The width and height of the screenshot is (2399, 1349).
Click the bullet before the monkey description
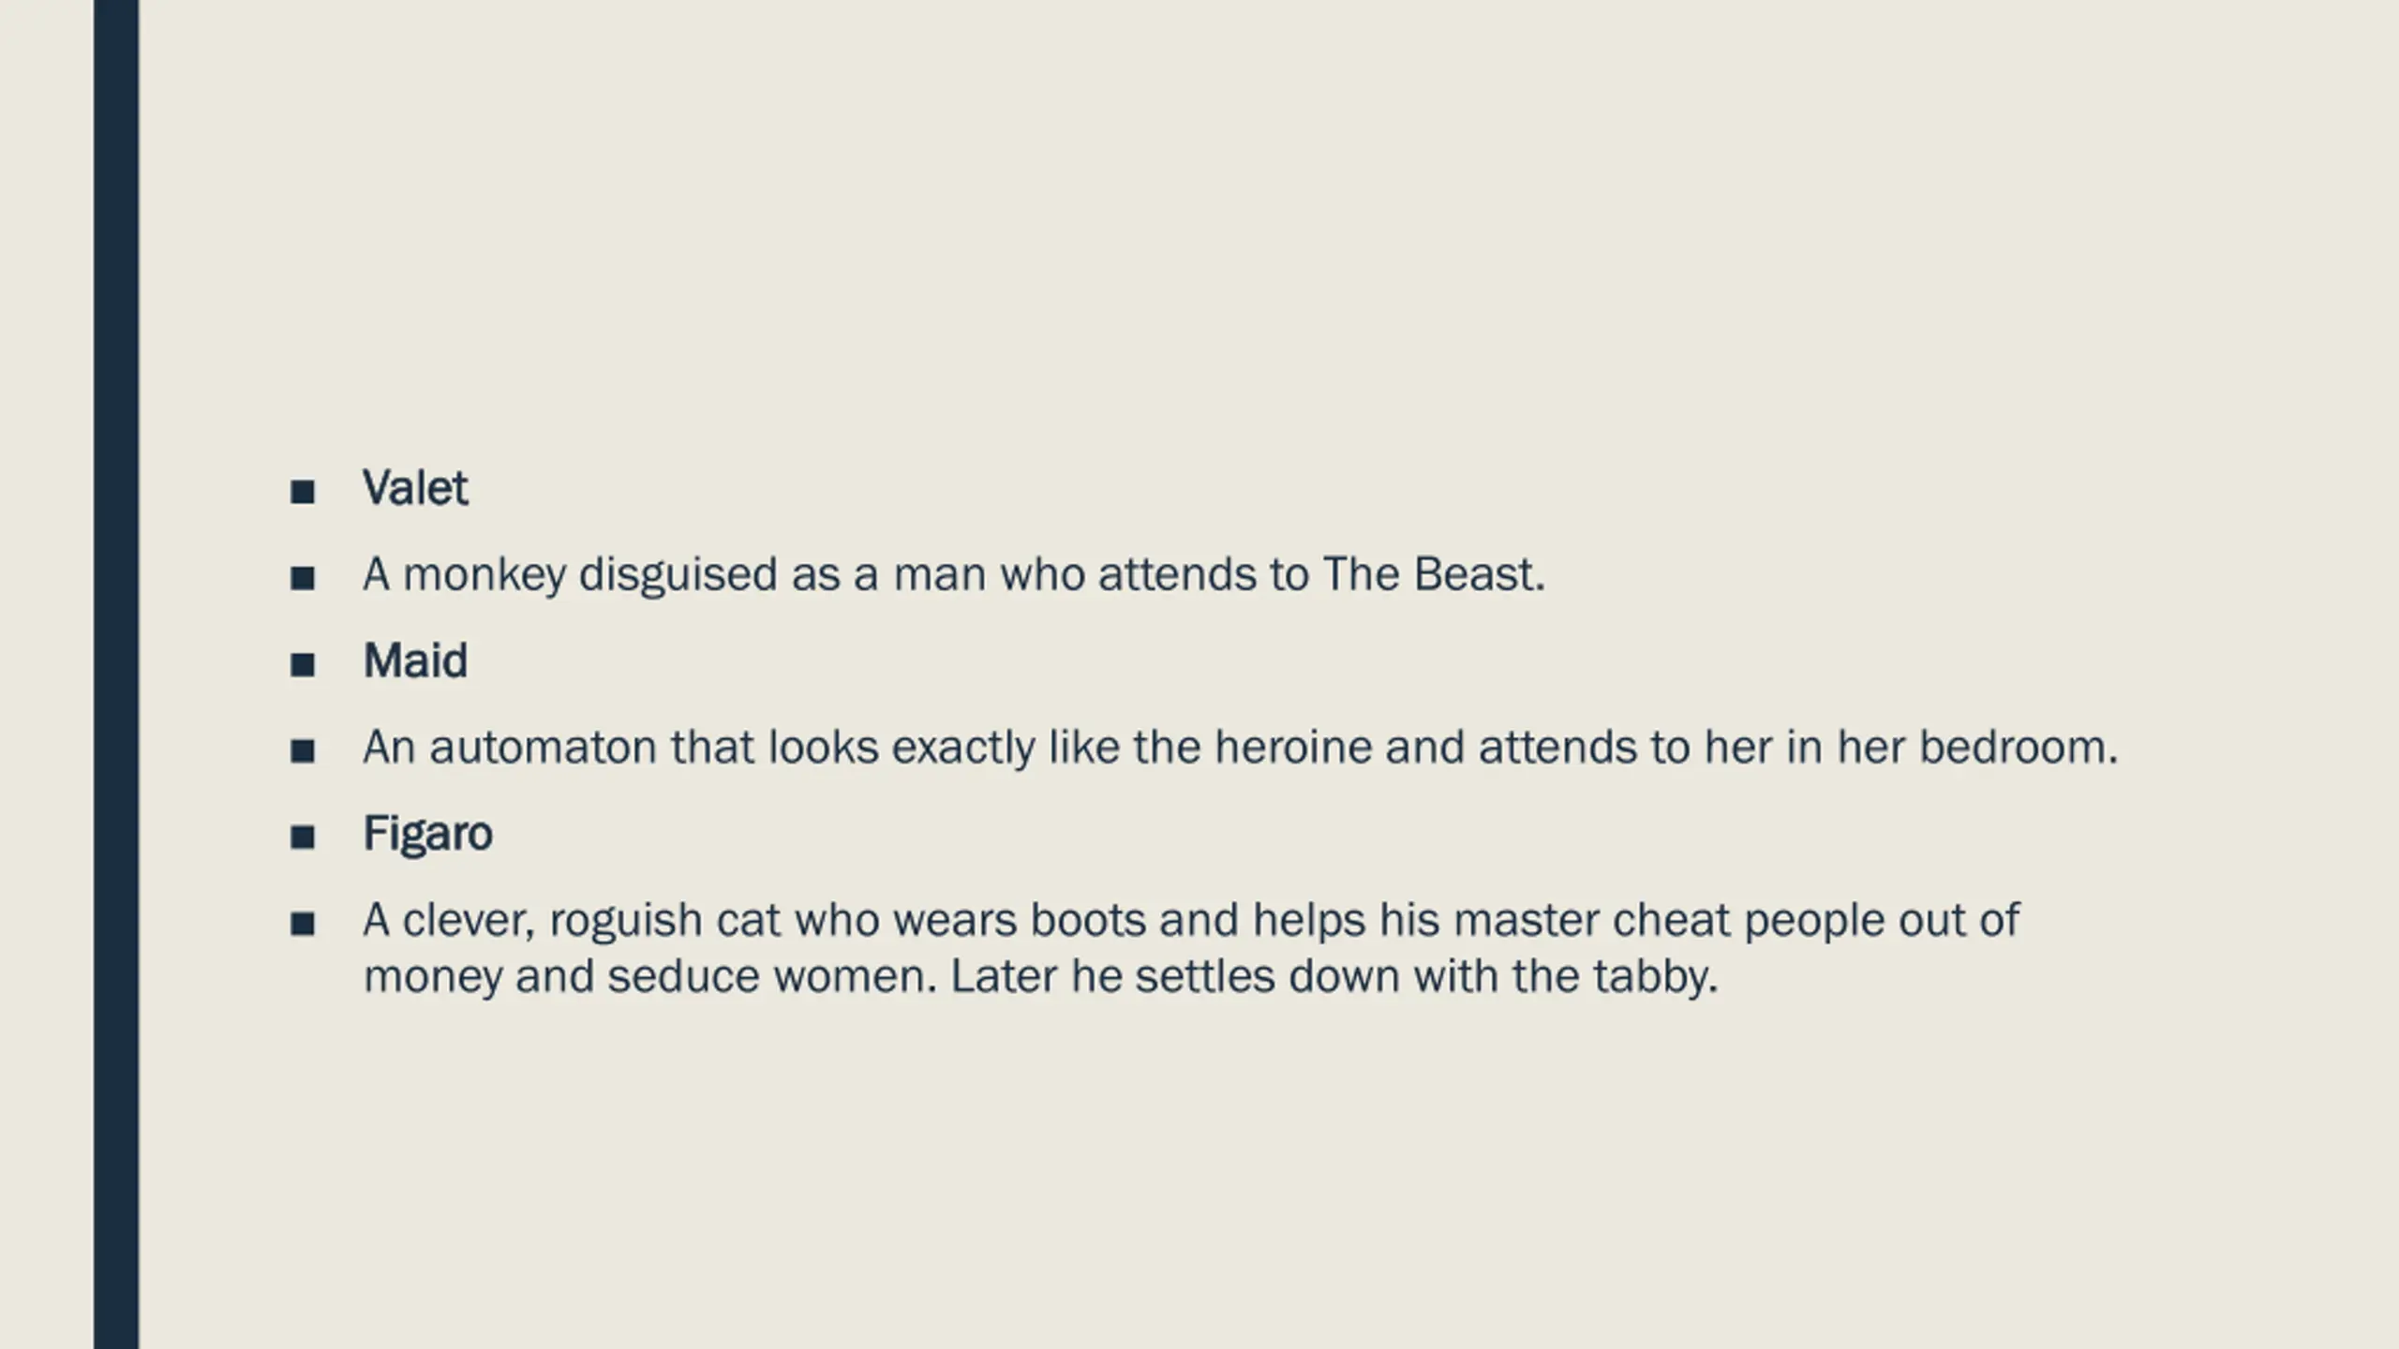pos(303,578)
